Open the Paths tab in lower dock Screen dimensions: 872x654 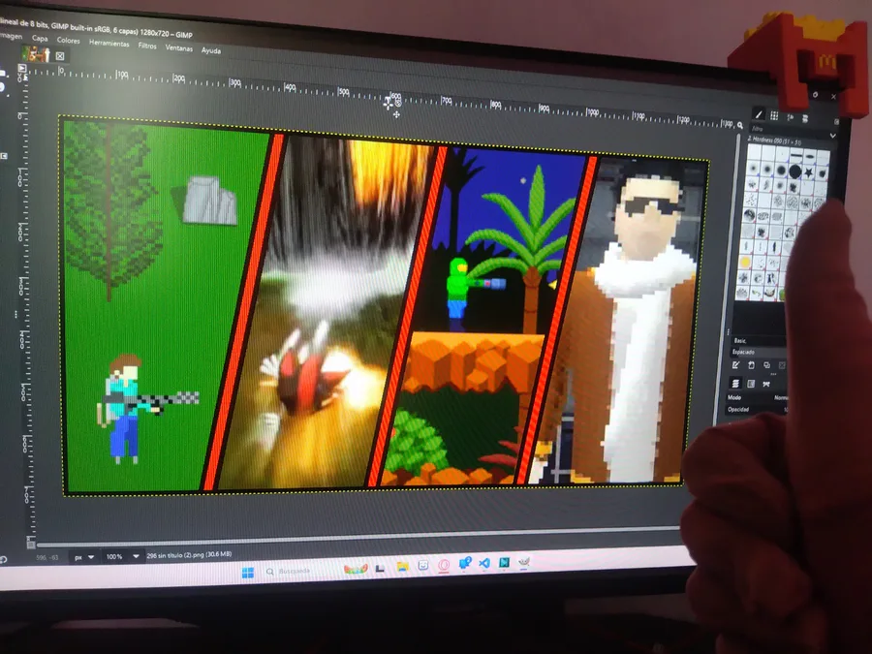pos(766,385)
